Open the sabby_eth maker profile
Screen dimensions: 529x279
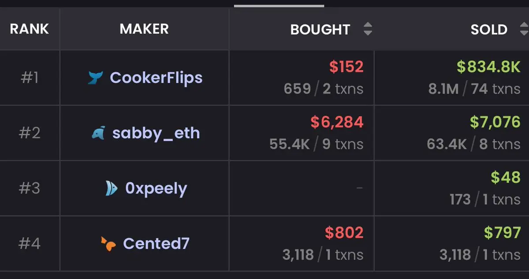(x=156, y=133)
